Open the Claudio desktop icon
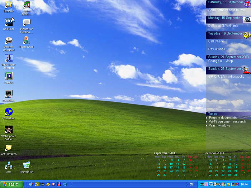 9,78
